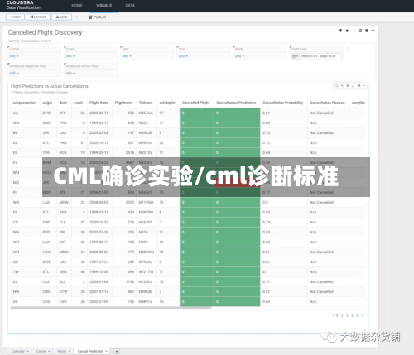Image resolution: width=414 pixels, height=355 pixels.
Task: Click the SAVE button
Action: 62,17
